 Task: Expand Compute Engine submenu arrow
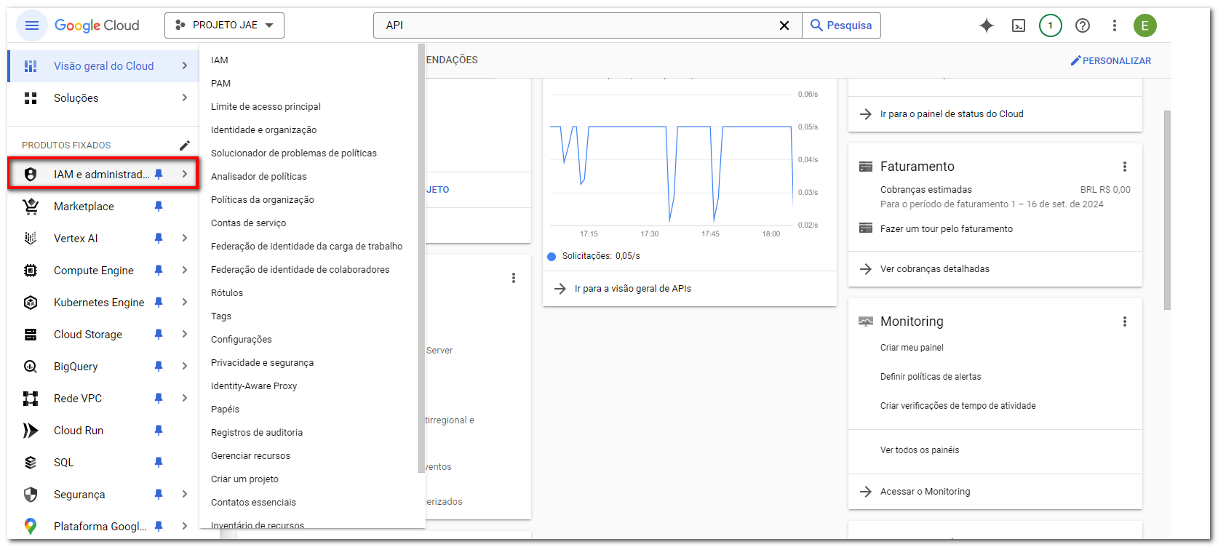click(x=185, y=271)
